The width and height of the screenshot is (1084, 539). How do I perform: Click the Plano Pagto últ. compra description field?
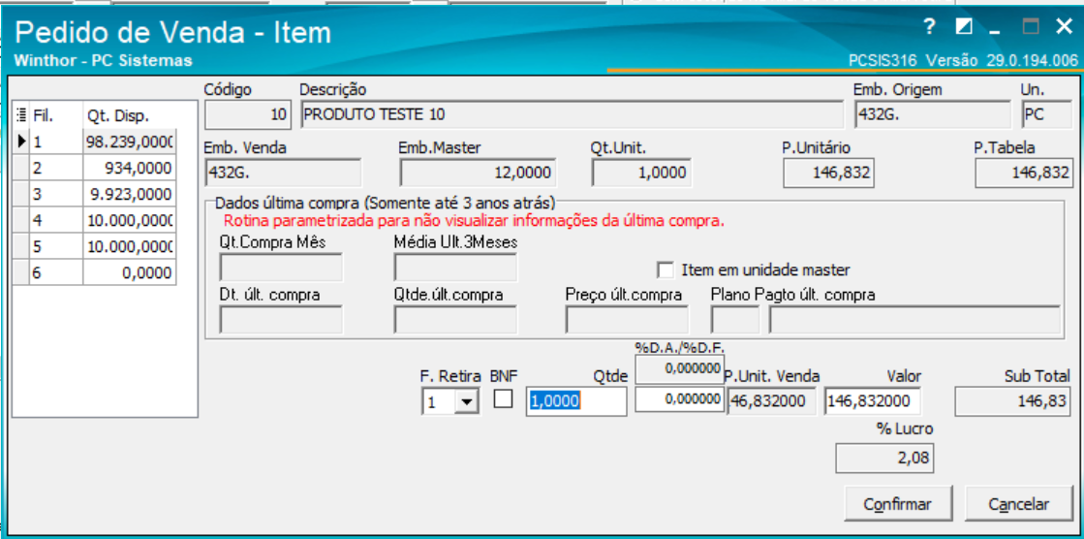pyautogui.click(x=914, y=320)
